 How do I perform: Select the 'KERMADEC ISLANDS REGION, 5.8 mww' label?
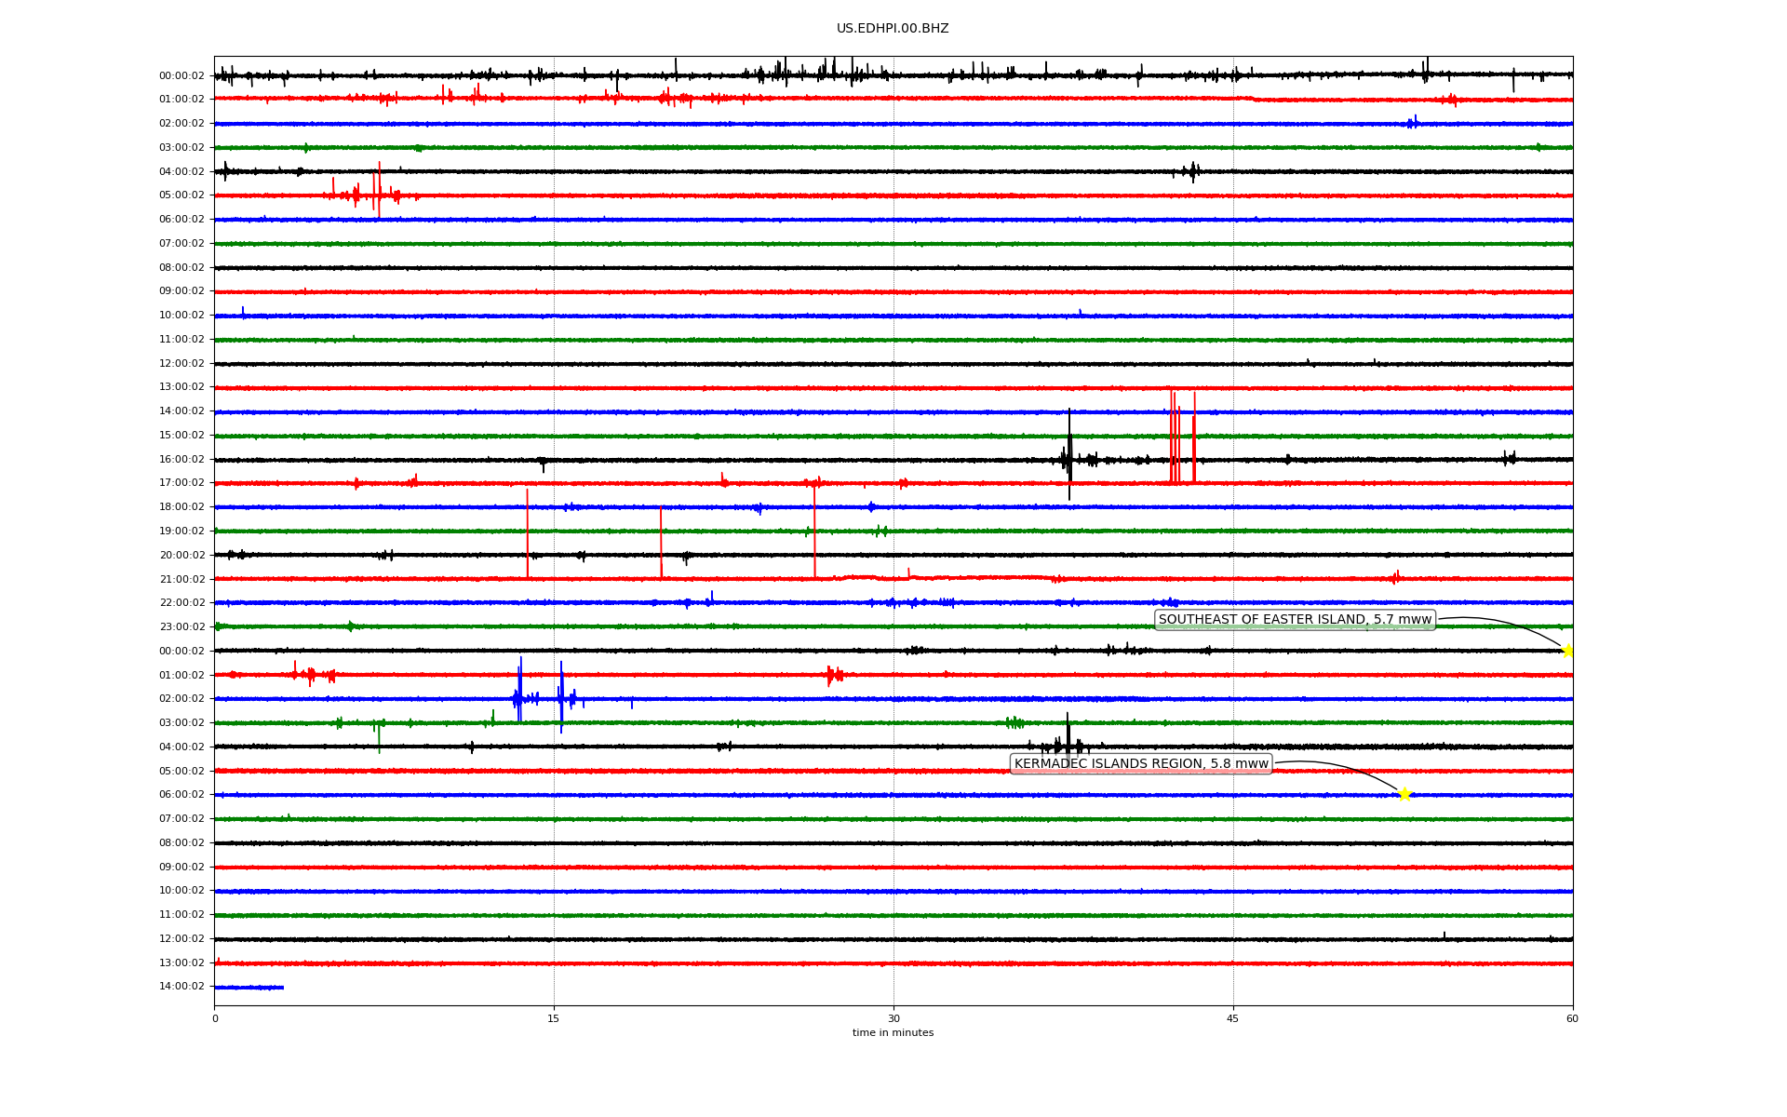(x=1140, y=764)
